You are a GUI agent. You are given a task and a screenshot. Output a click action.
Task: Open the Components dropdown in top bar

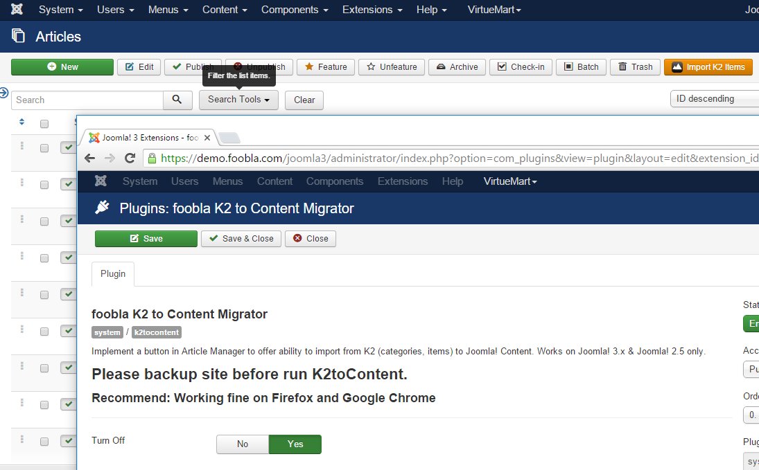[295, 10]
